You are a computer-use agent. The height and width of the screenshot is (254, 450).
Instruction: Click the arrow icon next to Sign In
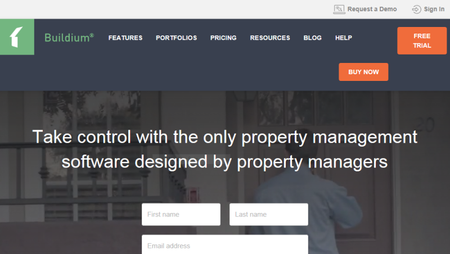click(416, 10)
